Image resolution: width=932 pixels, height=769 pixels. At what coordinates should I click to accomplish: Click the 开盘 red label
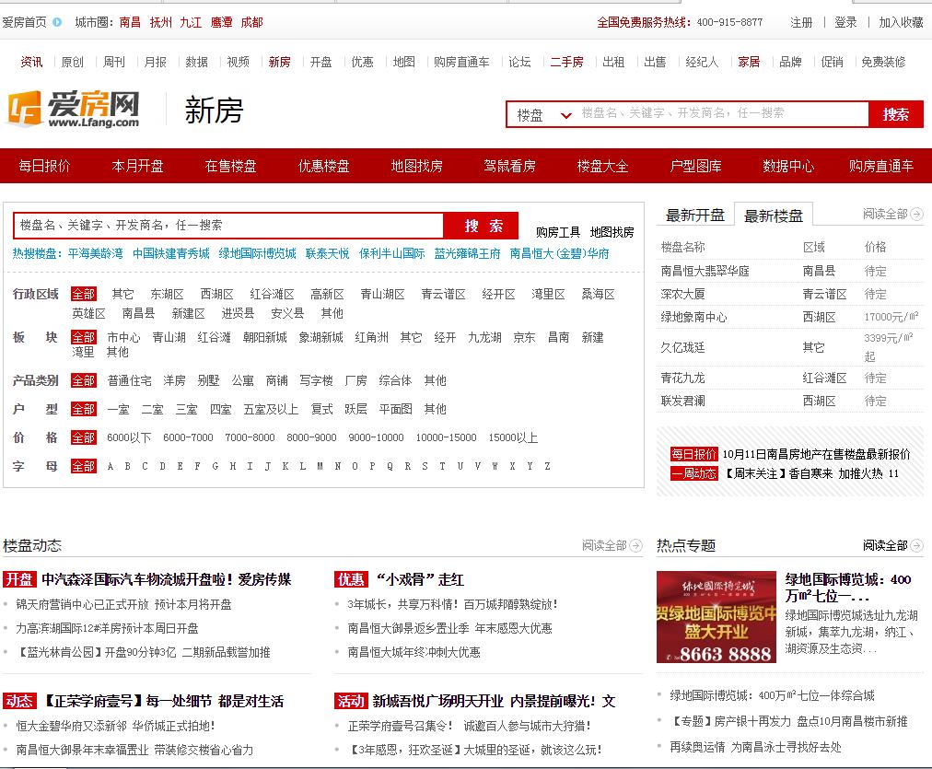pyautogui.click(x=19, y=579)
